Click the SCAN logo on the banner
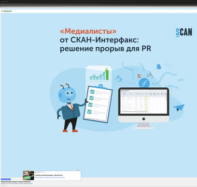Screen dimensions: 197x187 [x=184, y=32]
